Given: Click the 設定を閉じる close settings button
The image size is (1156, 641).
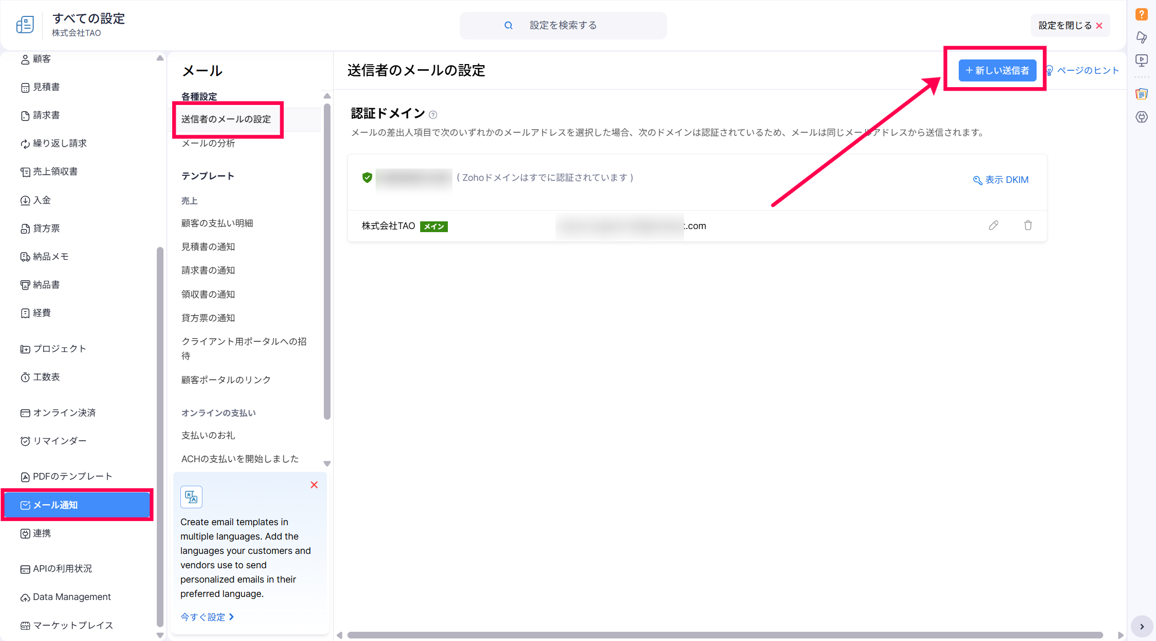Looking at the screenshot, I should click(x=1070, y=26).
